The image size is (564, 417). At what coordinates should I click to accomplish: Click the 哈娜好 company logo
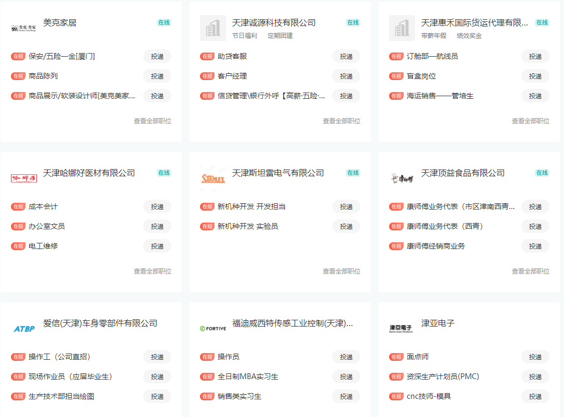pos(24,178)
